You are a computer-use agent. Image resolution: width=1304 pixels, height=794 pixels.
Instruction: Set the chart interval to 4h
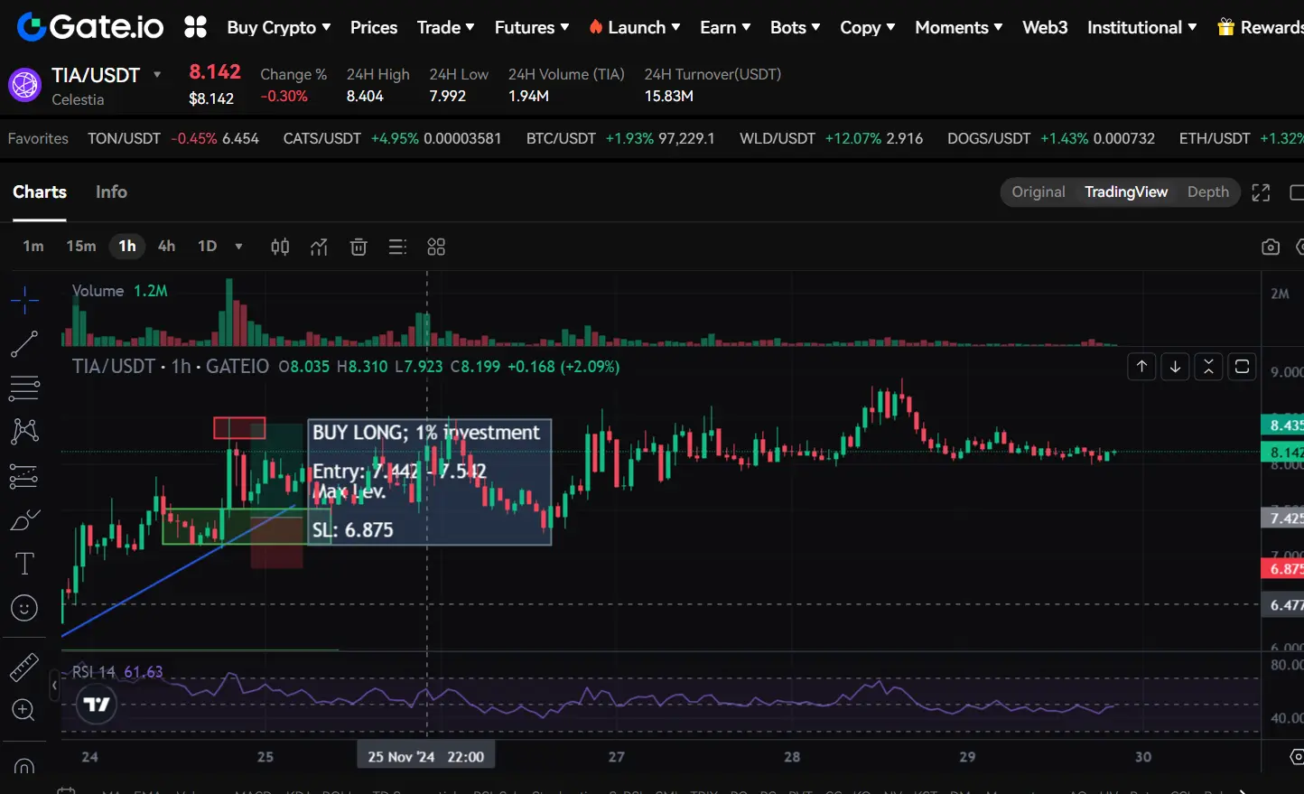pyautogui.click(x=167, y=246)
